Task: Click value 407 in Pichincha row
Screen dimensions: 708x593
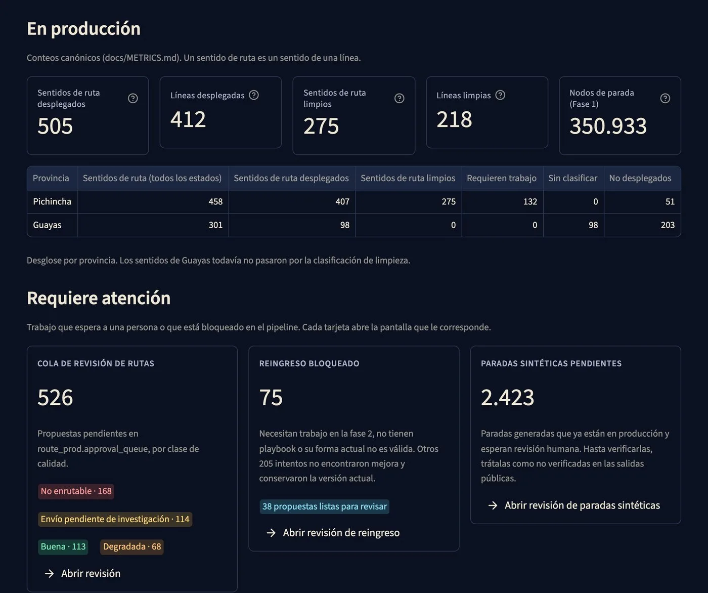Action: pyautogui.click(x=342, y=201)
